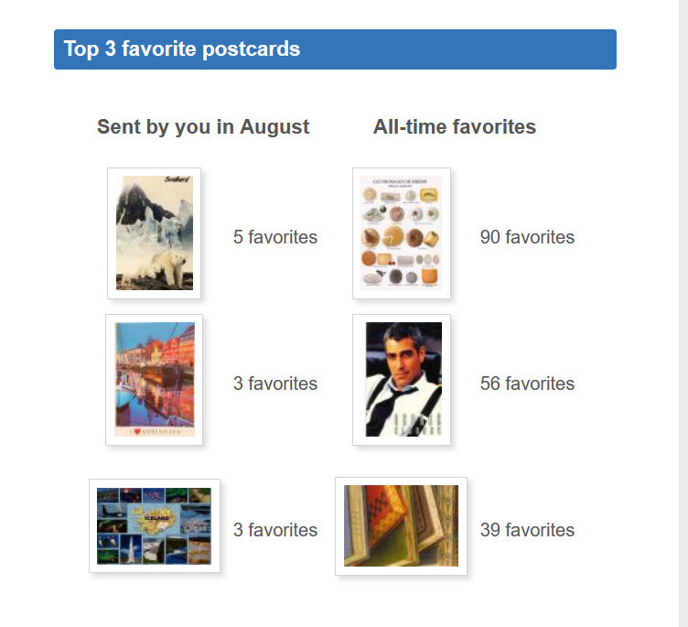Screen dimensions: 688x627
Task: Open the polar bear Svalbard postcard
Action: click(154, 233)
